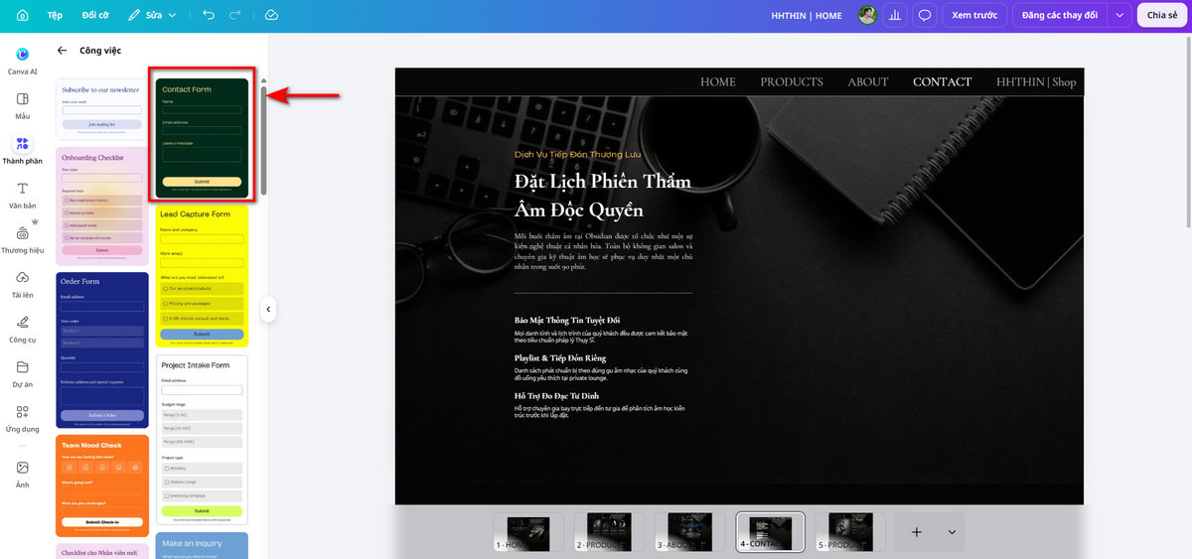Select Hỗ Trợ Đo Đạc Tư Dinh heading
The image size is (1192, 559).
point(558,396)
